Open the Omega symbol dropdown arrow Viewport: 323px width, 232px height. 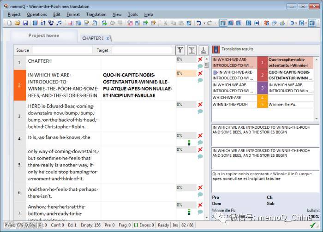pyautogui.click(x=306, y=23)
